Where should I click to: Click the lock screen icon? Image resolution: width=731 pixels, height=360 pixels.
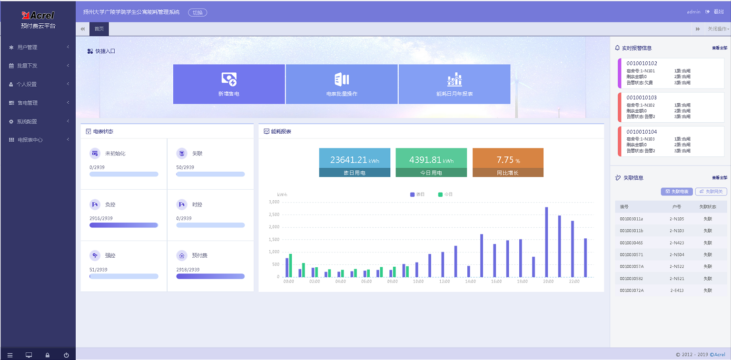click(48, 355)
